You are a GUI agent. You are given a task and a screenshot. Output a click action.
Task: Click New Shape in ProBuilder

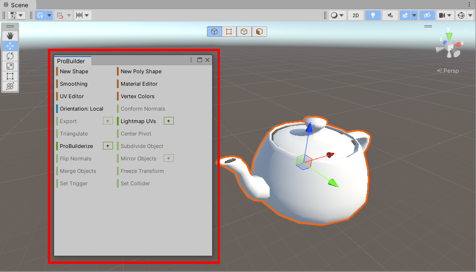[x=74, y=71]
